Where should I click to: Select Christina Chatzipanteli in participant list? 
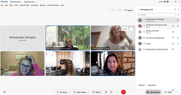tap(159, 38)
